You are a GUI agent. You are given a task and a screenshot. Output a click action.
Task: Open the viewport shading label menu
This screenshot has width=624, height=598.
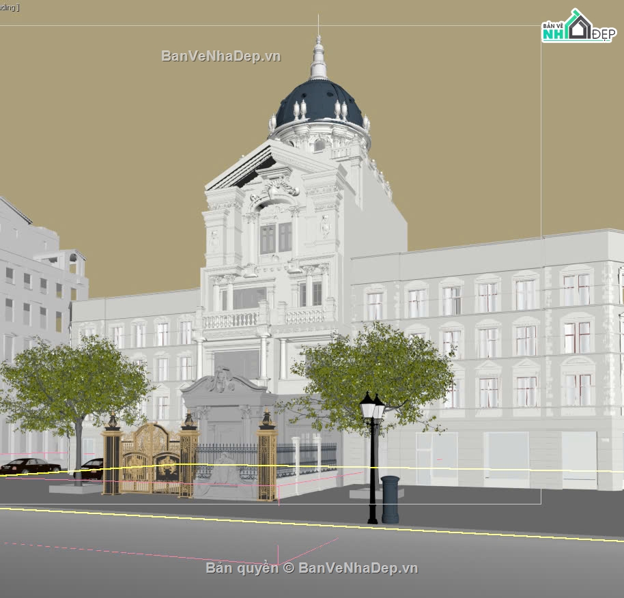point(10,8)
